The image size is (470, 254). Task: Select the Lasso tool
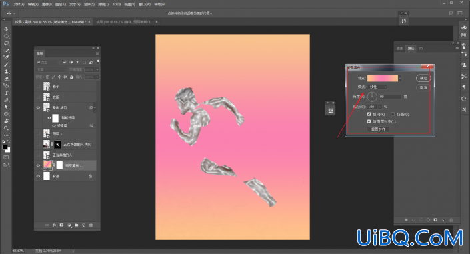coord(6,43)
